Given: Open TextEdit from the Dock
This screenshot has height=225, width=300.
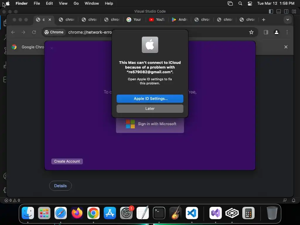Looking at the screenshot, I should tap(143, 213).
